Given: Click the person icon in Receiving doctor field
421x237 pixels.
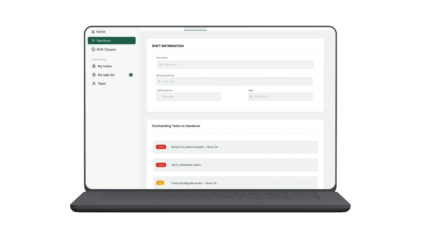Looking at the screenshot, I should 159,81.
